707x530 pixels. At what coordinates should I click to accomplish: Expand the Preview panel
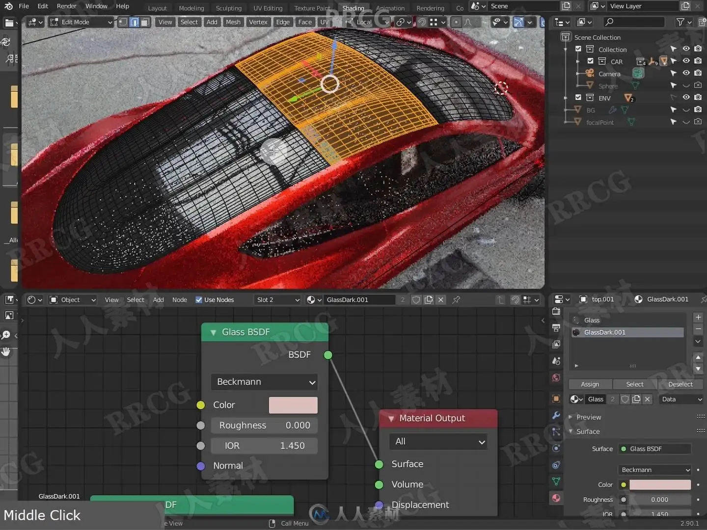coord(571,417)
